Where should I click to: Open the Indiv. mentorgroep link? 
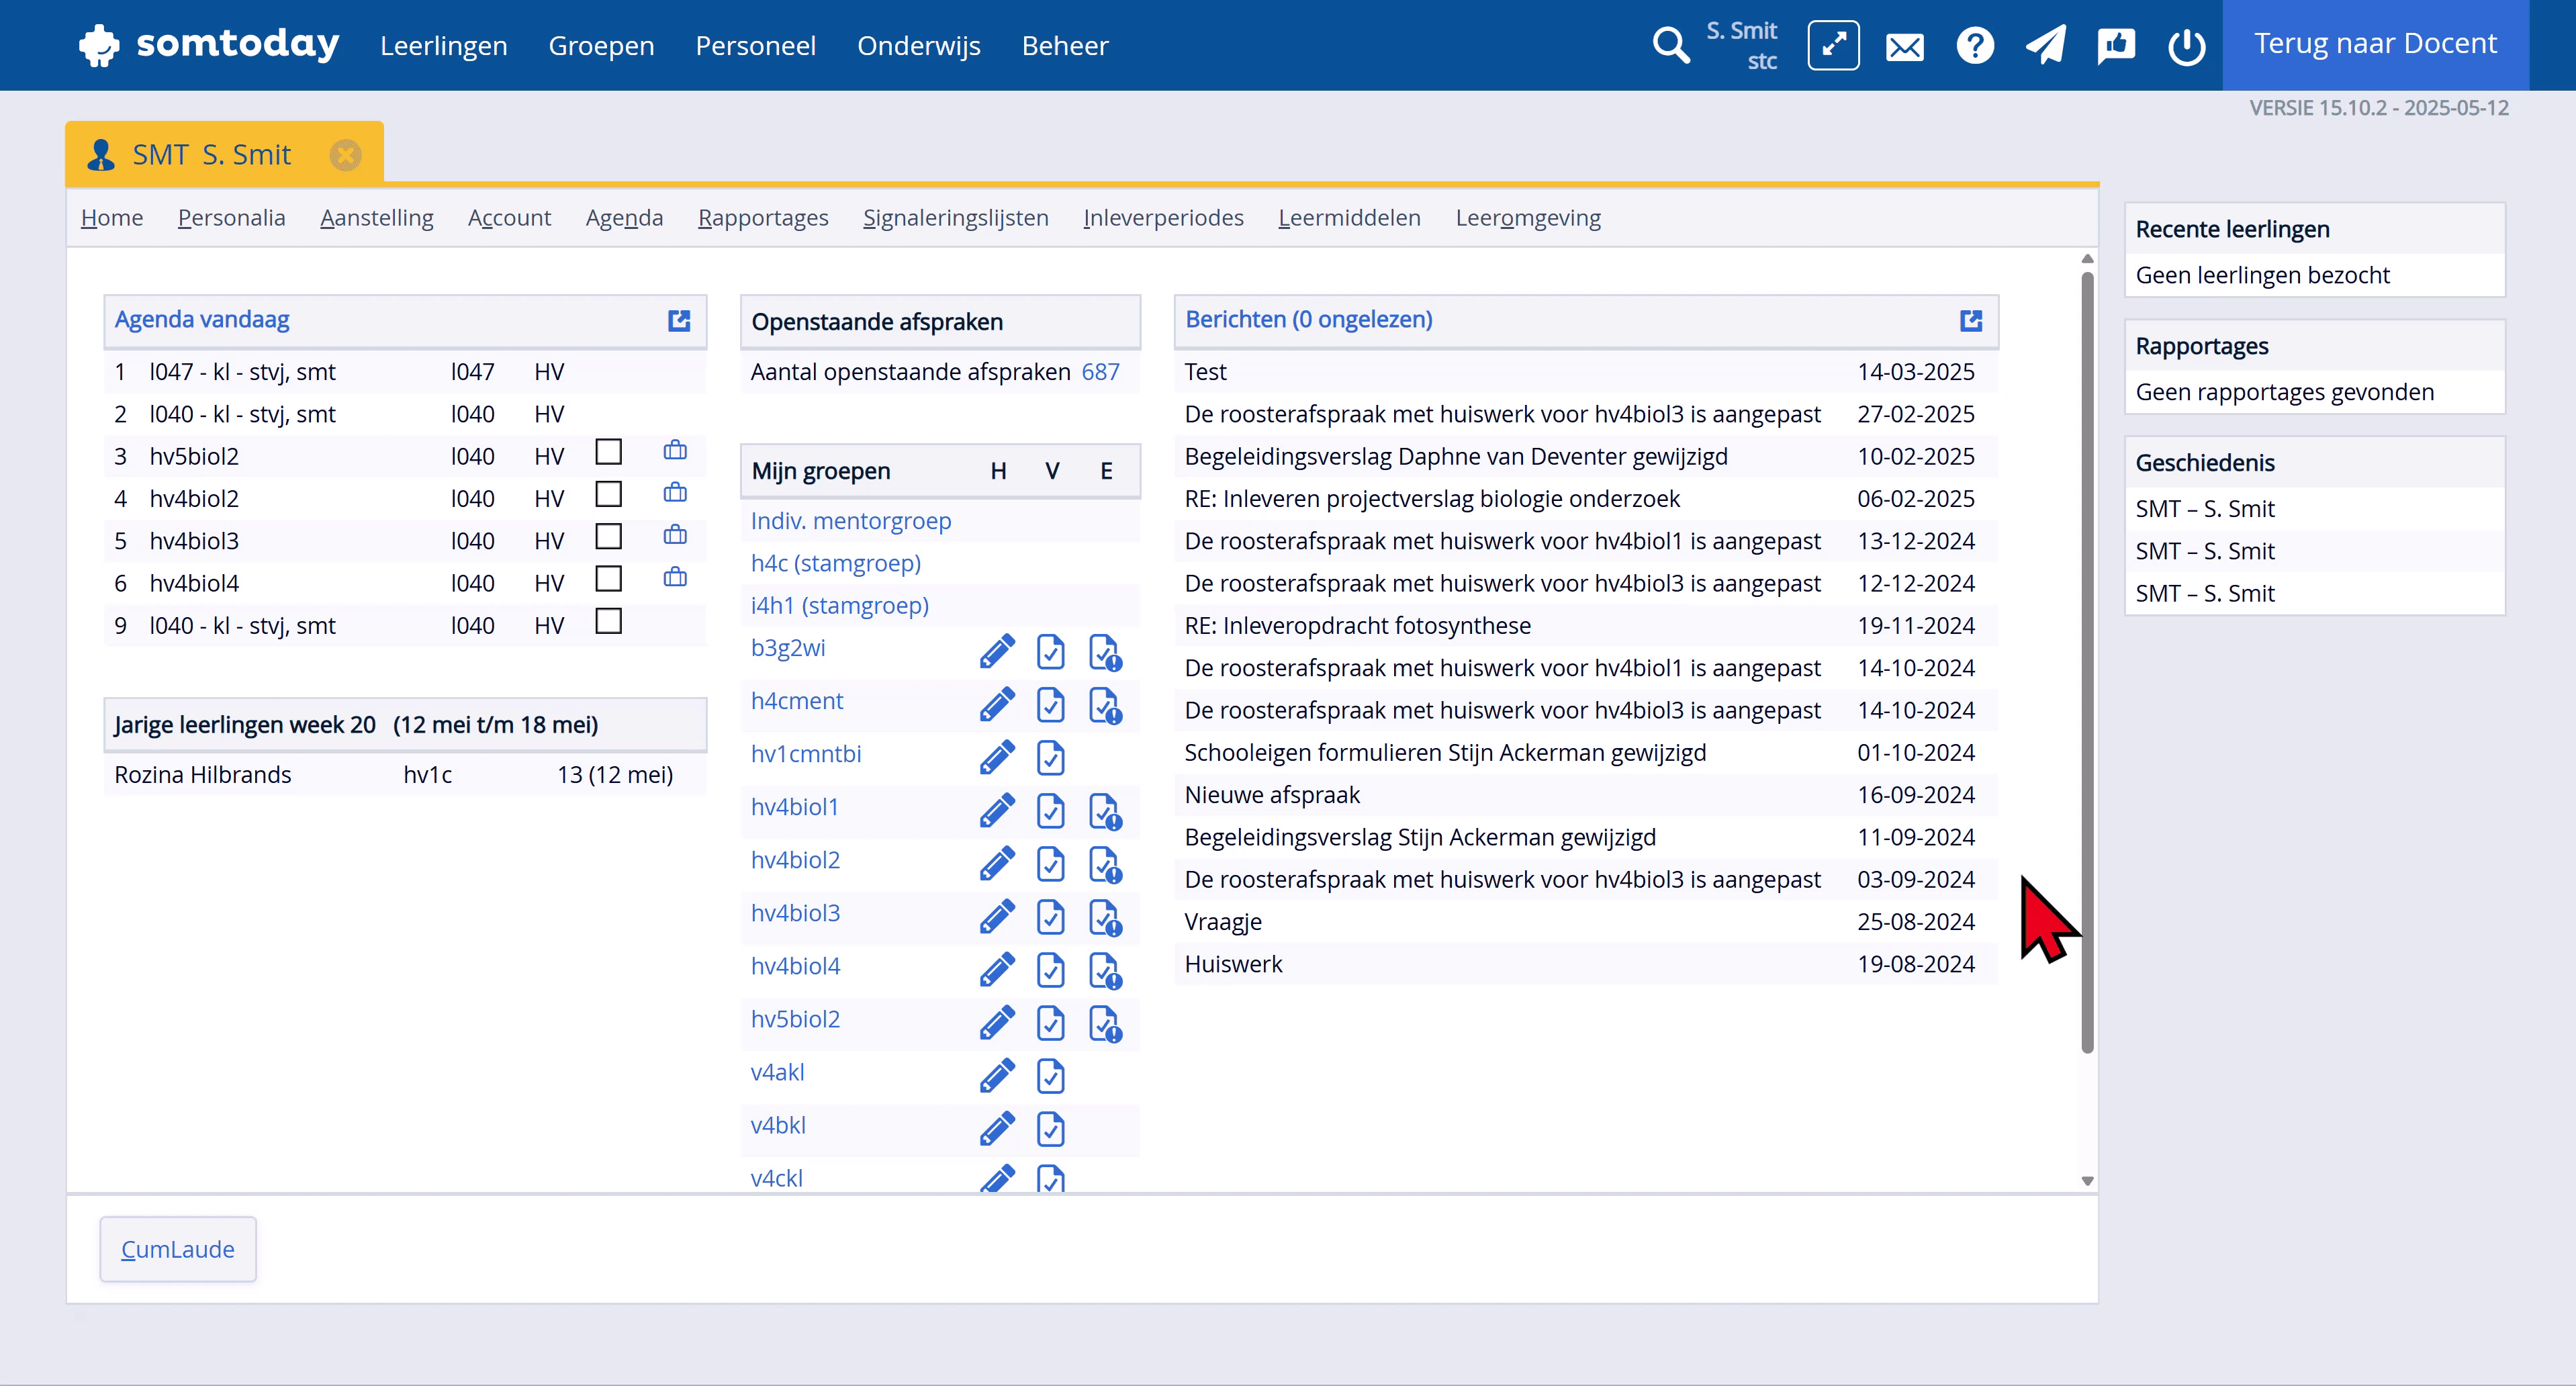(851, 521)
